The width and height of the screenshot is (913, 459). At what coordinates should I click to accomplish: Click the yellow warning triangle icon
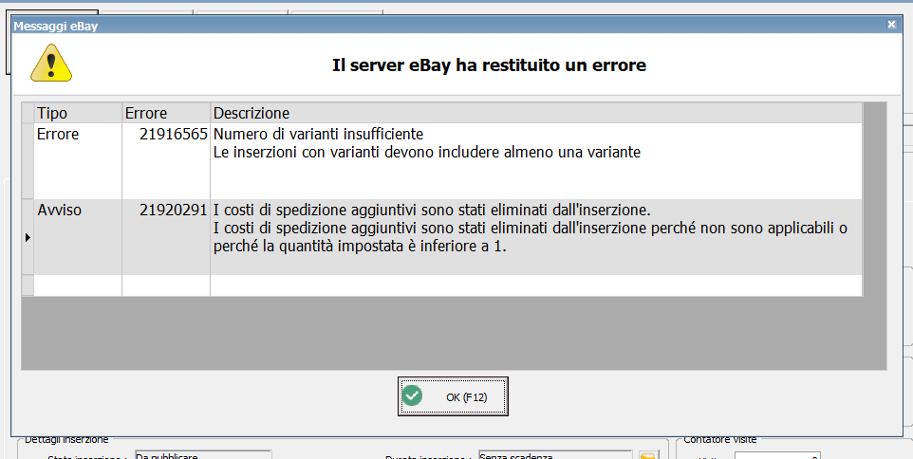point(51,63)
